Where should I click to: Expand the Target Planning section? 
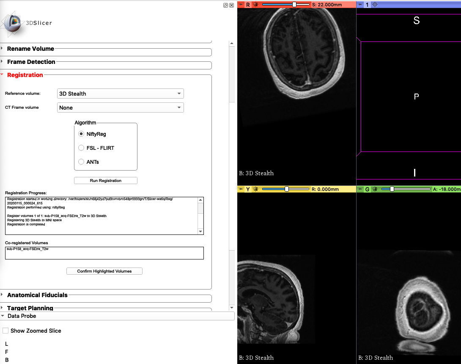pos(30,308)
